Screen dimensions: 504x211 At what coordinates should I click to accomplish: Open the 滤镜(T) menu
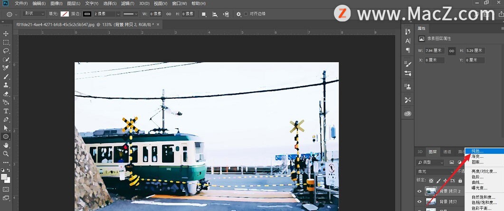click(x=127, y=3)
